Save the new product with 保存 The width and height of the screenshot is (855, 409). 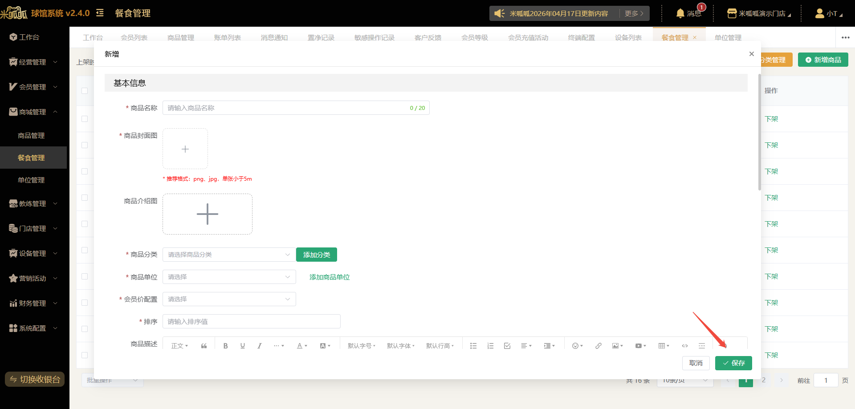(x=733, y=363)
